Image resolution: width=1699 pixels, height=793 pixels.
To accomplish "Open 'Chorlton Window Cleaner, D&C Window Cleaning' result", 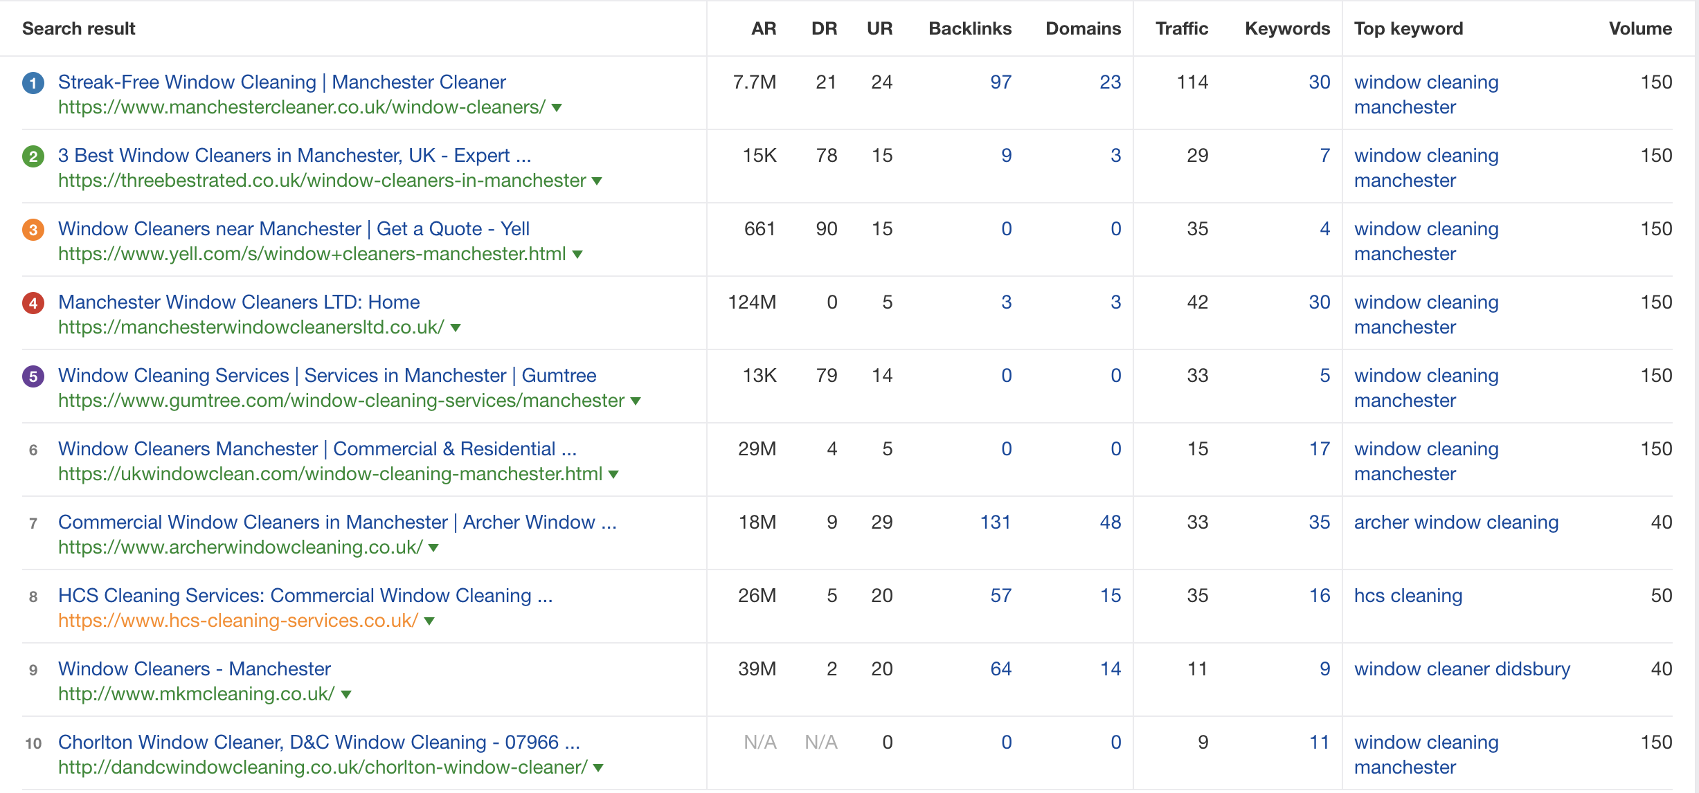I will click(319, 742).
